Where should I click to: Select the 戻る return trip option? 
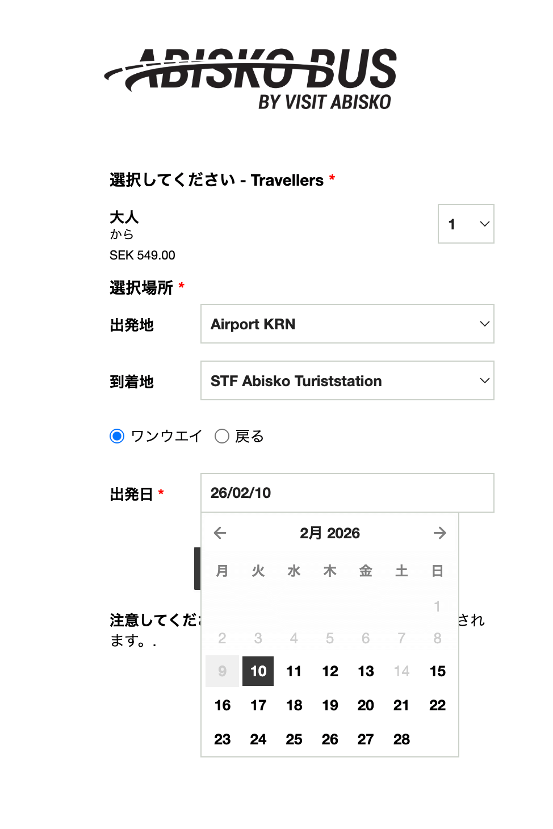222,436
